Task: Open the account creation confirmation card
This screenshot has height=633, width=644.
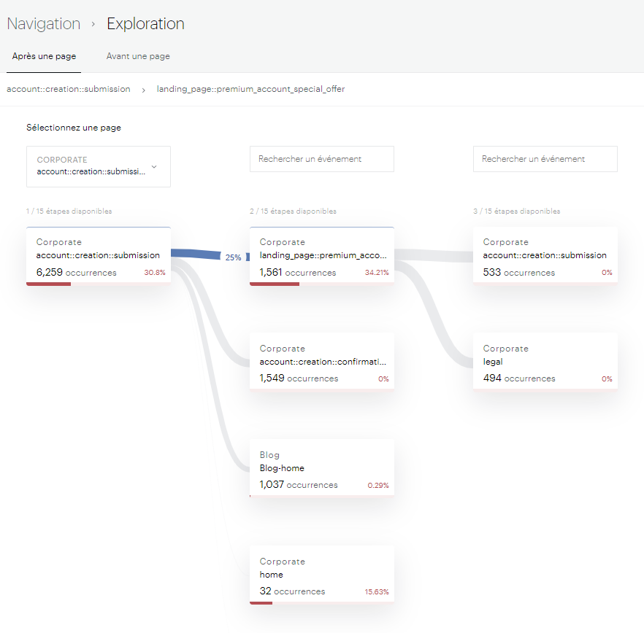Action: tap(321, 362)
